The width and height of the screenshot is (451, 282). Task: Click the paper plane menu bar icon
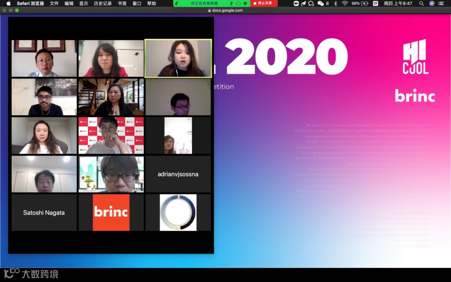[x=304, y=3]
